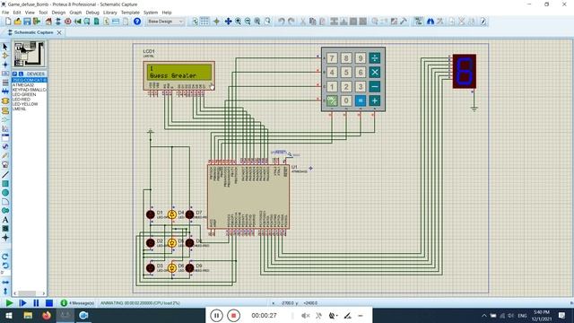The image size is (574, 323).
Task: Zoom out using the toolbar magnifier
Action: click(248, 22)
